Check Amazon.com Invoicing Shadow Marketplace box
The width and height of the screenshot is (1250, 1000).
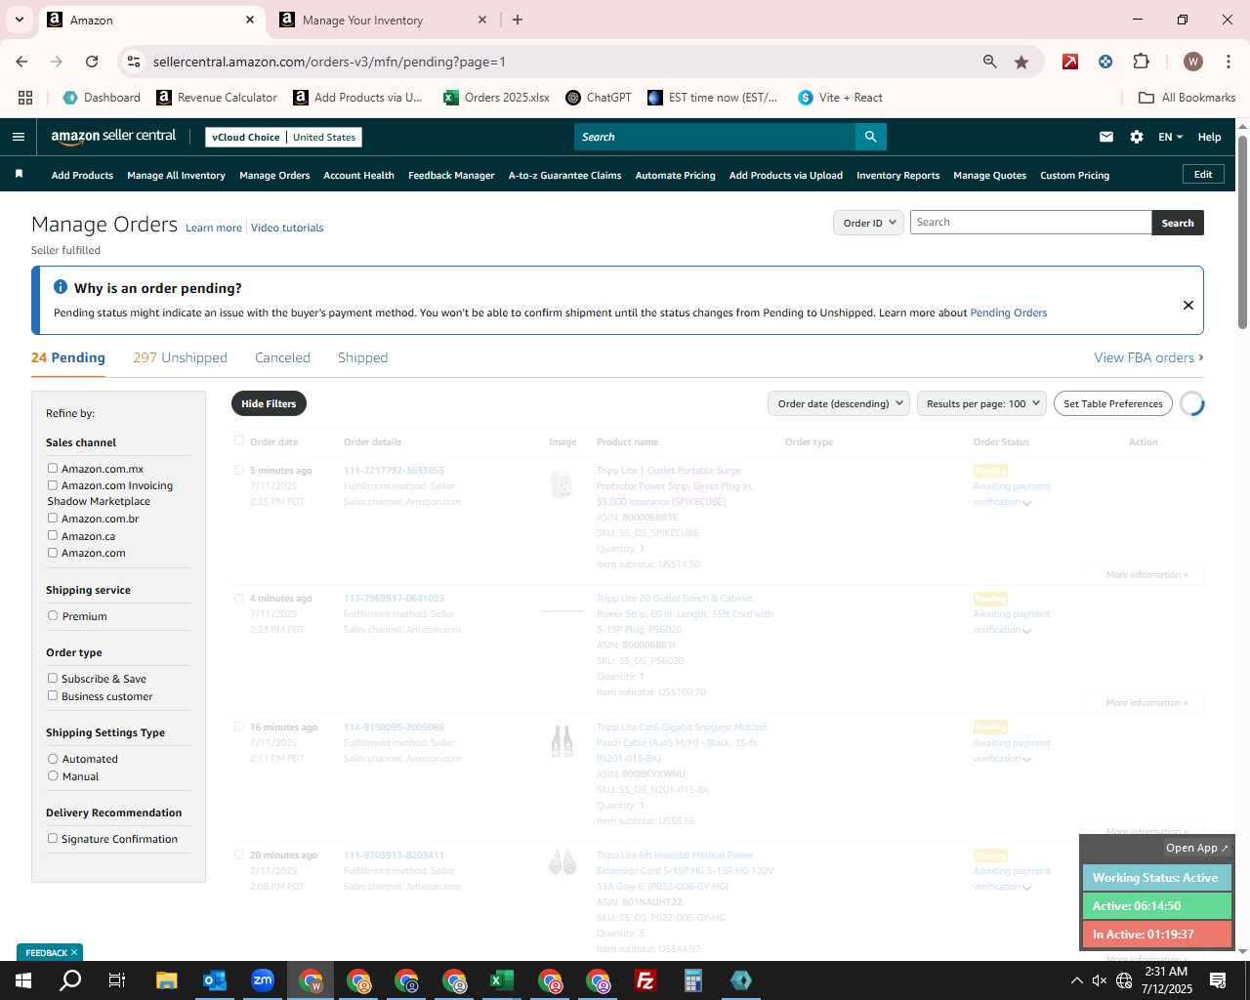(53, 484)
